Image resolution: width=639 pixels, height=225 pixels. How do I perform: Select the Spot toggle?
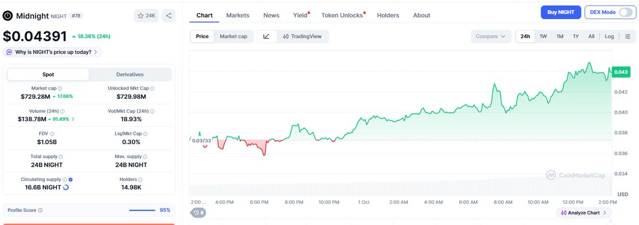[x=48, y=75]
